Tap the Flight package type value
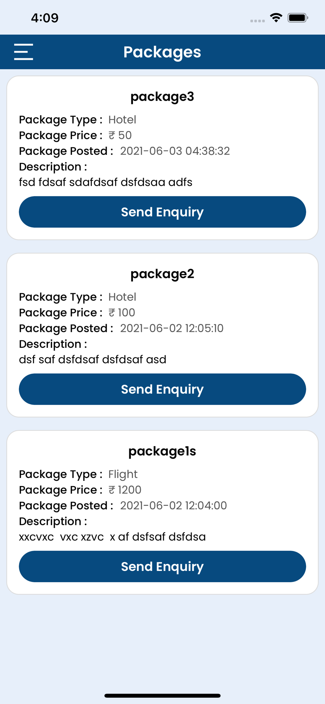The image size is (325, 704). pyautogui.click(x=123, y=474)
